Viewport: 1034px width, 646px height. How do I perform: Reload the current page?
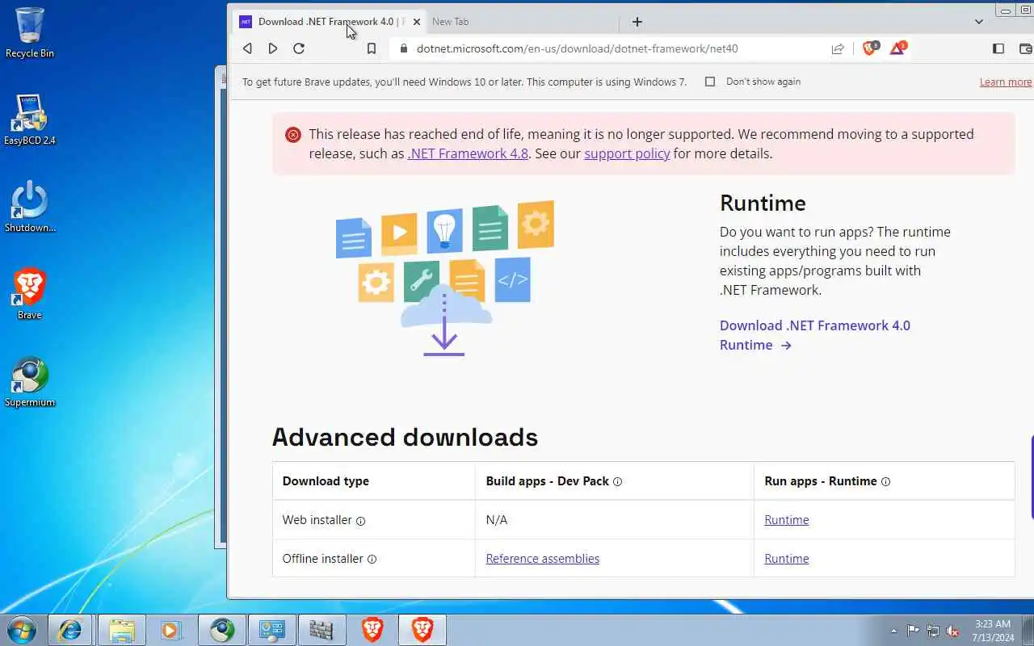[x=299, y=48]
